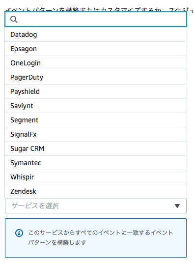The width and height of the screenshot is (194, 263).
Task: Select Payshield in the service list
Action: coord(96,91)
